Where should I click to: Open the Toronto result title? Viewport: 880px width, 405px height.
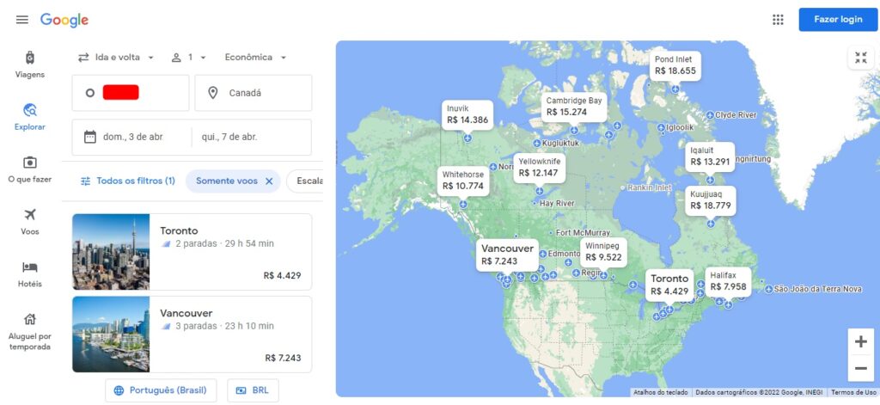click(179, 230)
